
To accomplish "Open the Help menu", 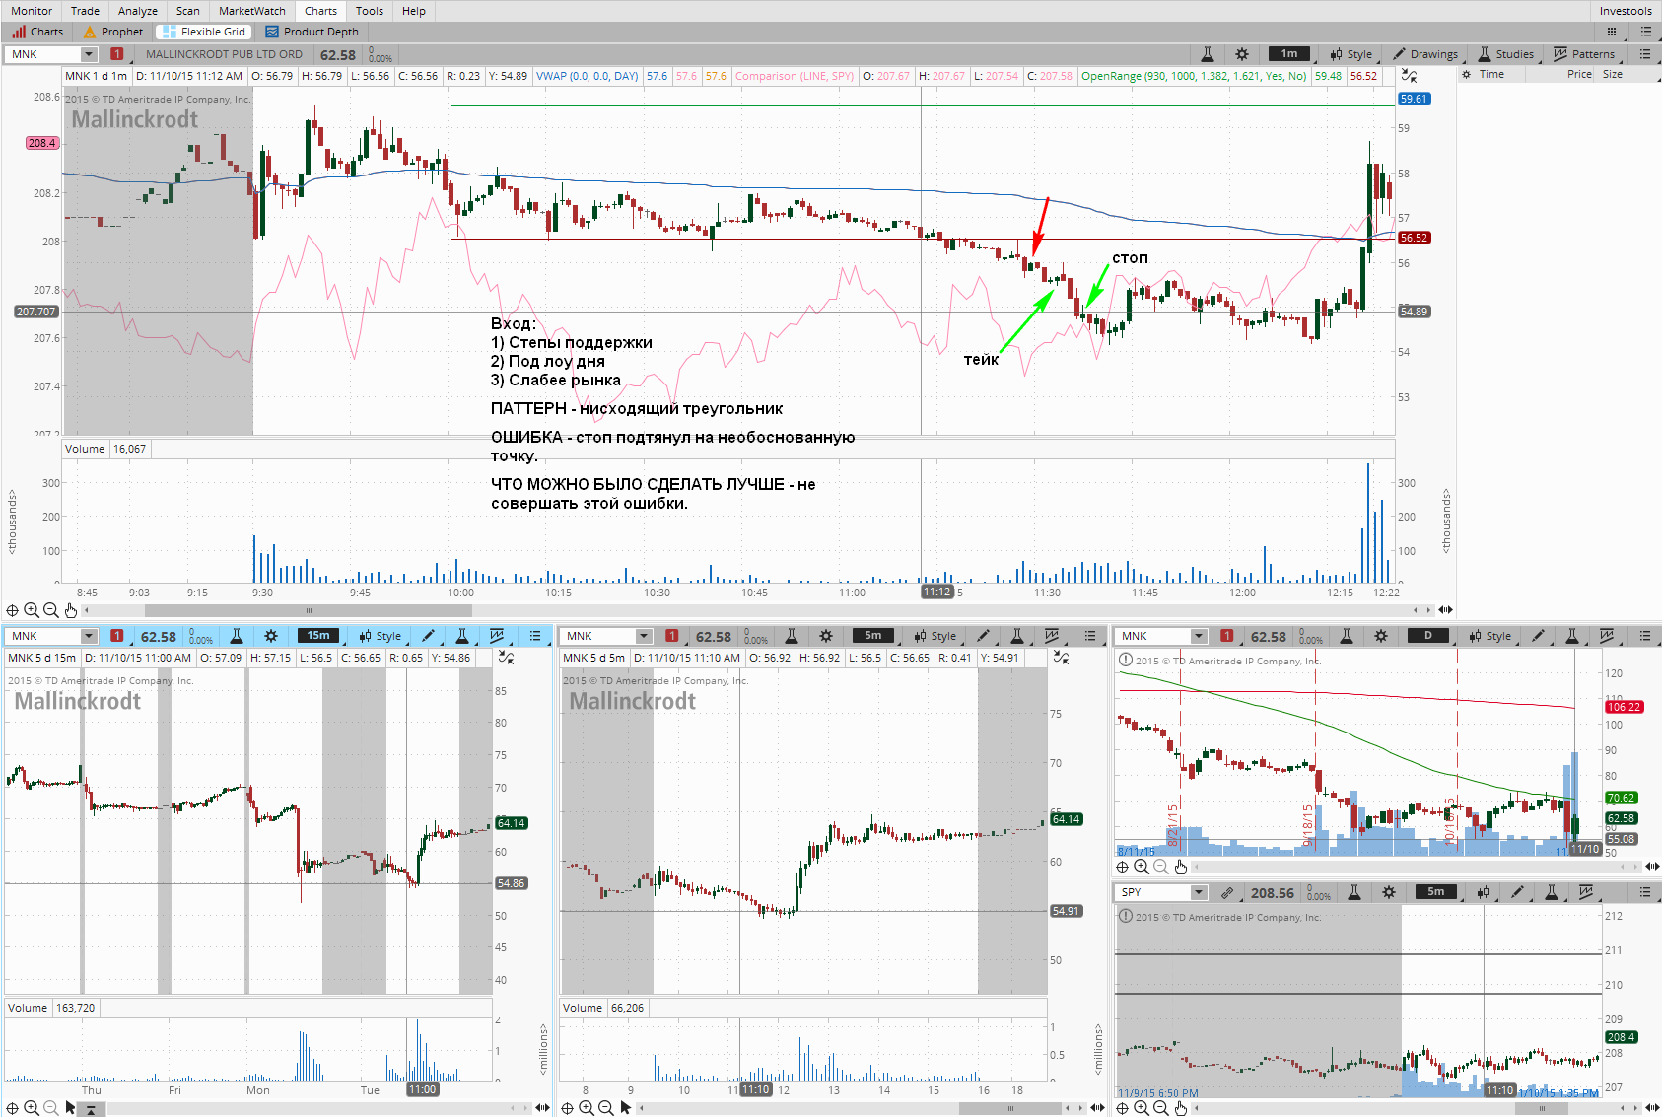I will pyautogui.click(x=413, y=11).
